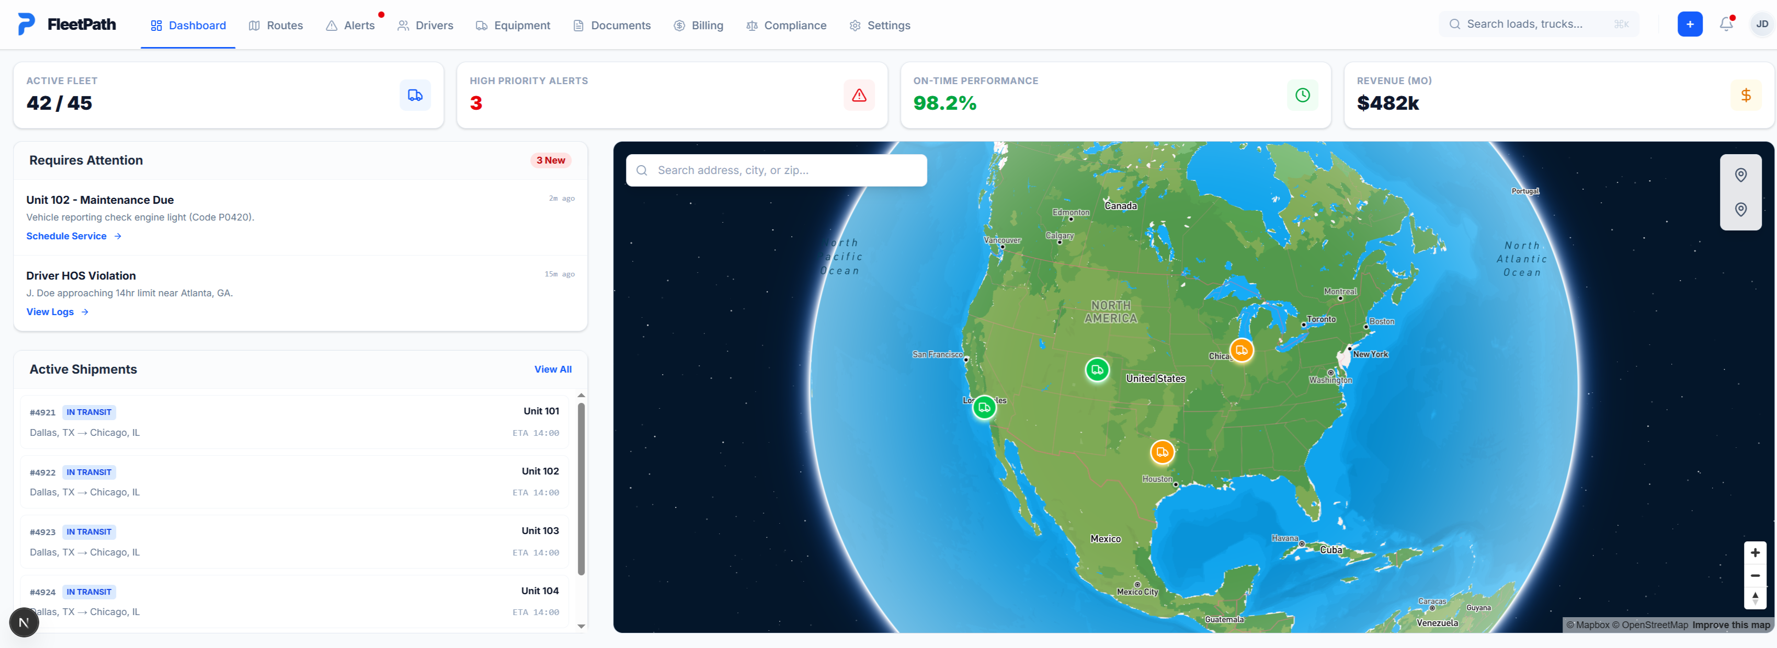
Task: Open the View Logs link
Action: click(57, 311)
